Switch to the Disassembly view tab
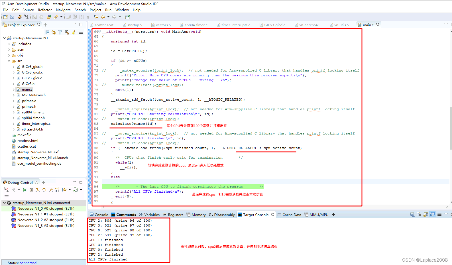This screenshot has width=452, height=265. pos(222,215)
